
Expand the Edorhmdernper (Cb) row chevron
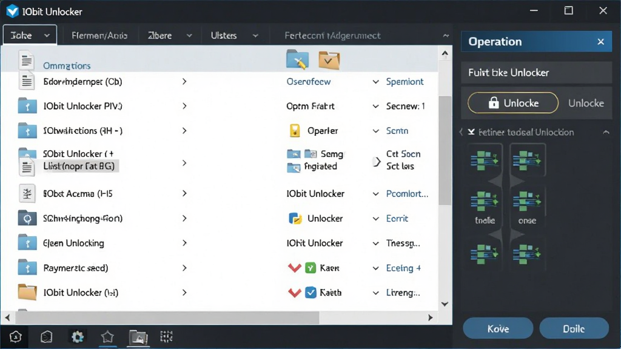click(x=184, y=82)
